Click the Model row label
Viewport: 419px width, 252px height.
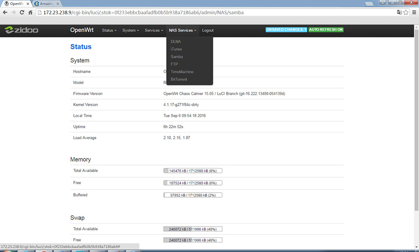pos(78,83)
